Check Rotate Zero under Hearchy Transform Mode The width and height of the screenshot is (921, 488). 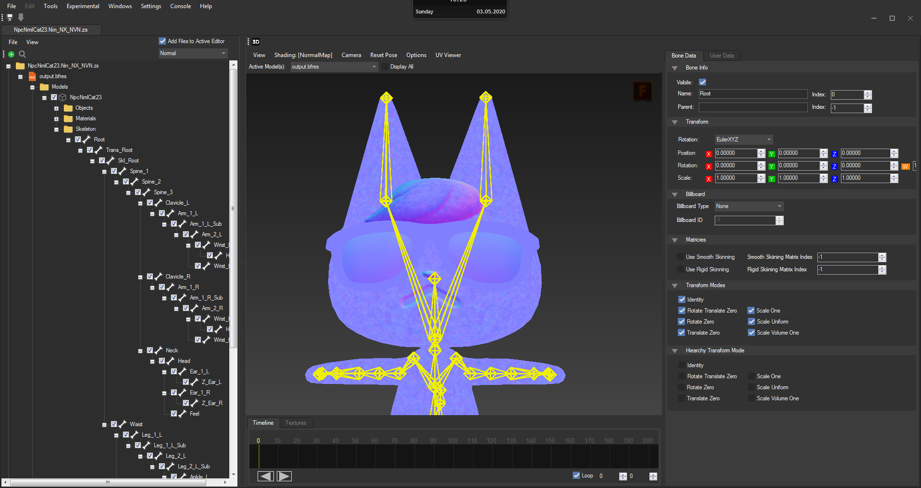tap(682, 387)
